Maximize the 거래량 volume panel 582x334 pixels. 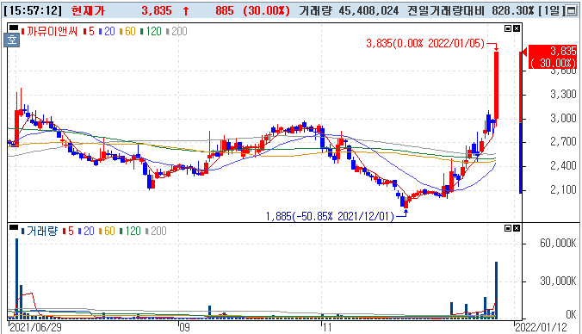pyautogui.click(x=508, y=228)
